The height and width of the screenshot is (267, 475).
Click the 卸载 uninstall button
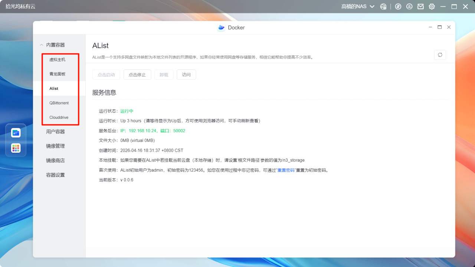164,75
